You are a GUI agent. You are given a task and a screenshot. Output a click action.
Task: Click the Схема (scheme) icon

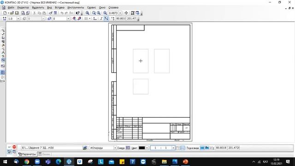128,148
